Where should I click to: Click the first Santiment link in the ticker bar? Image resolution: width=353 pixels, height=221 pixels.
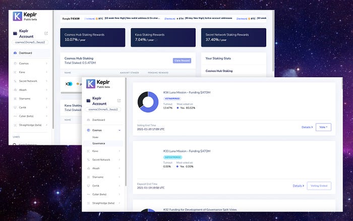(89, 19)
